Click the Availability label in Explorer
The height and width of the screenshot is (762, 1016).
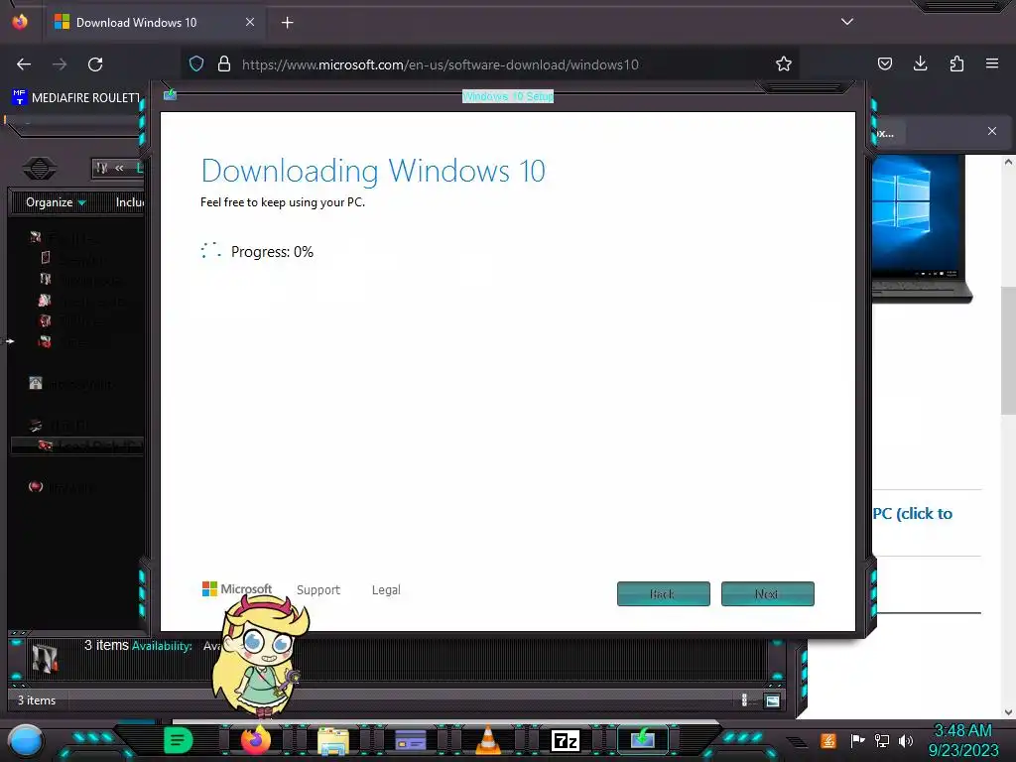tap(162, 645)
